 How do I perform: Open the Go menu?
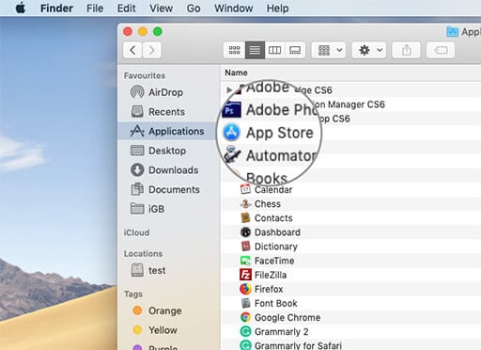pyautogui.click(x=194, y=8)
